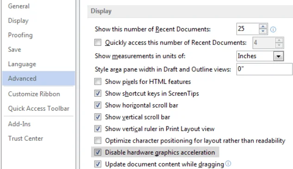This screenshot has width=293, height=169.
Task: Open the Display options category
Action: (x=19, y=20)
